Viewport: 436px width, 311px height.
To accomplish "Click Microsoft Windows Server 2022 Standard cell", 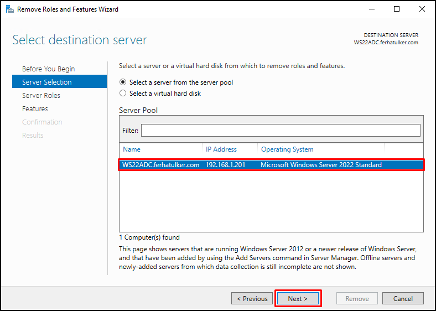I will click(x=321, y=165).
